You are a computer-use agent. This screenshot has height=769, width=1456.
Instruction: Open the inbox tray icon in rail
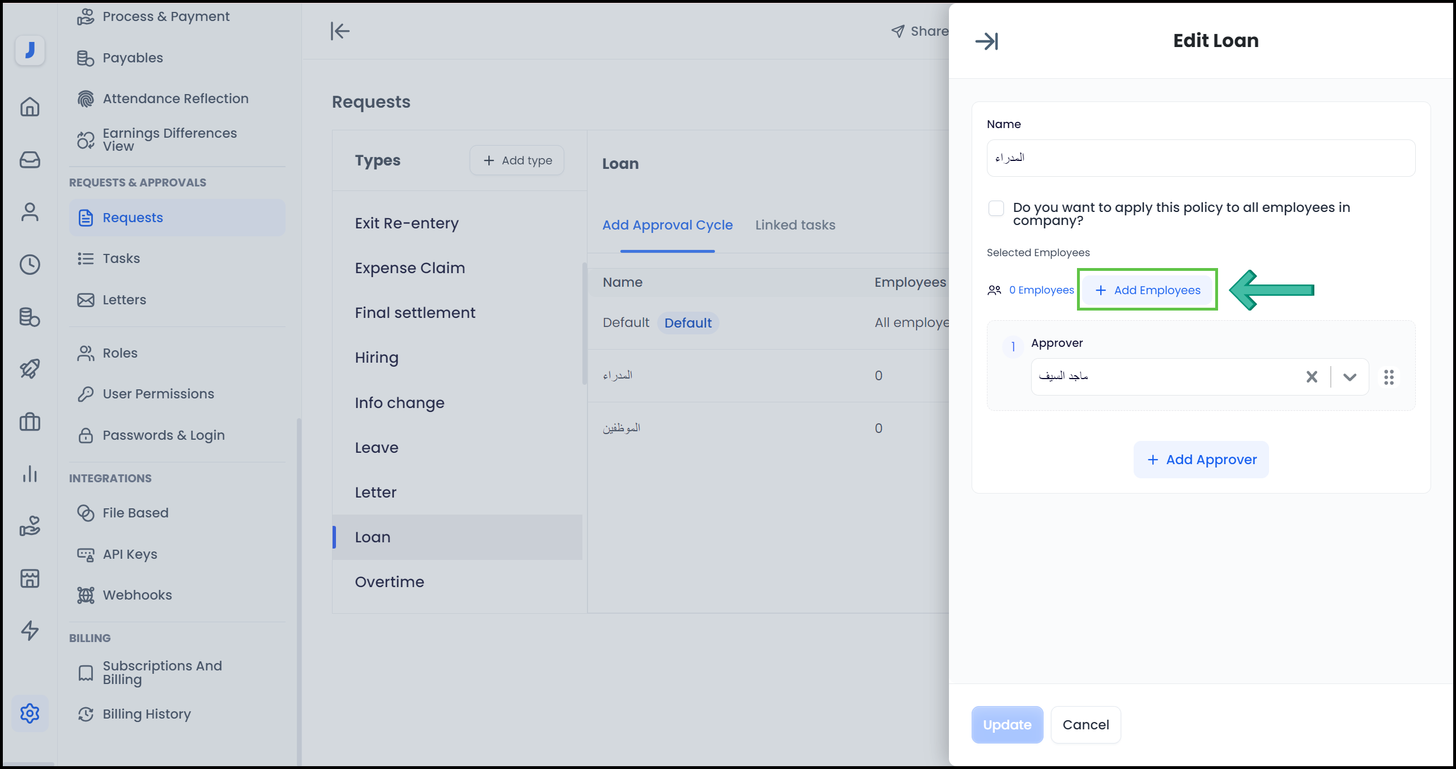29,159
